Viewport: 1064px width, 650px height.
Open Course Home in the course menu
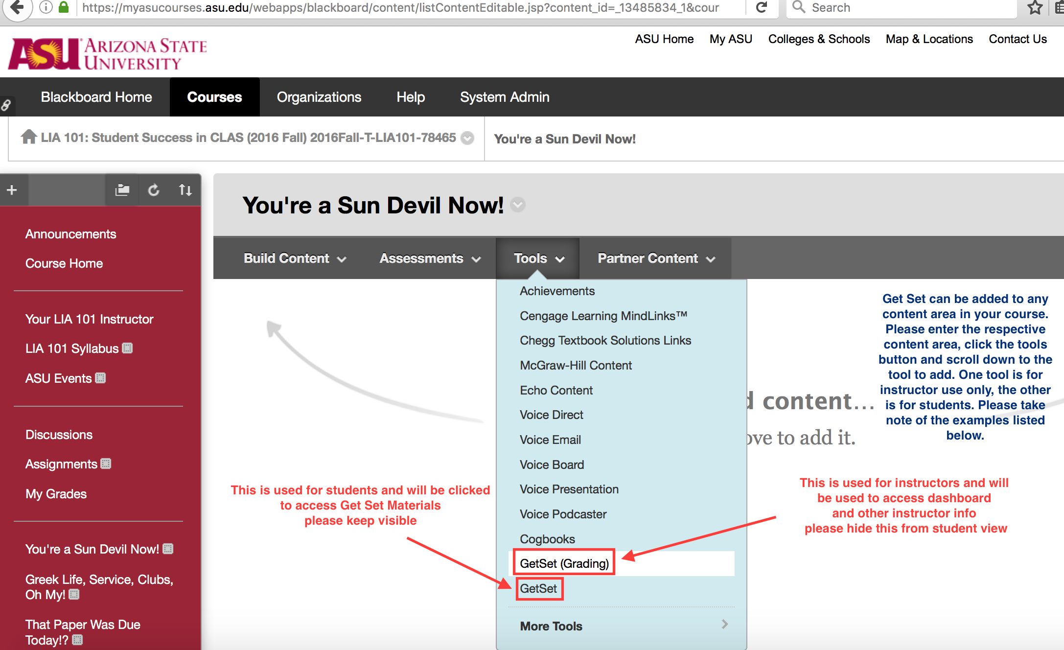(64, 263)
